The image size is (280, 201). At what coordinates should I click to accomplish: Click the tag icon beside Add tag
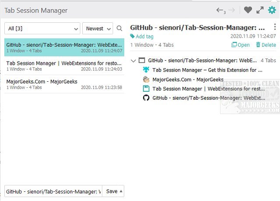coord(133,37)
